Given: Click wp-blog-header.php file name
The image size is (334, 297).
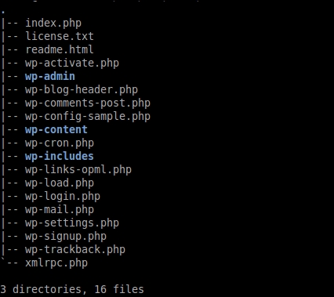Looking at the screenshot, I should coord(82,90).
